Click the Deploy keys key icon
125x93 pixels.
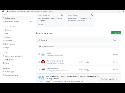[3, 60]
